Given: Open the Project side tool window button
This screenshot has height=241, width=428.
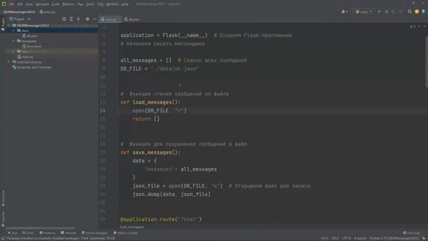Looking at the screenshot, I should coord(3,24).
